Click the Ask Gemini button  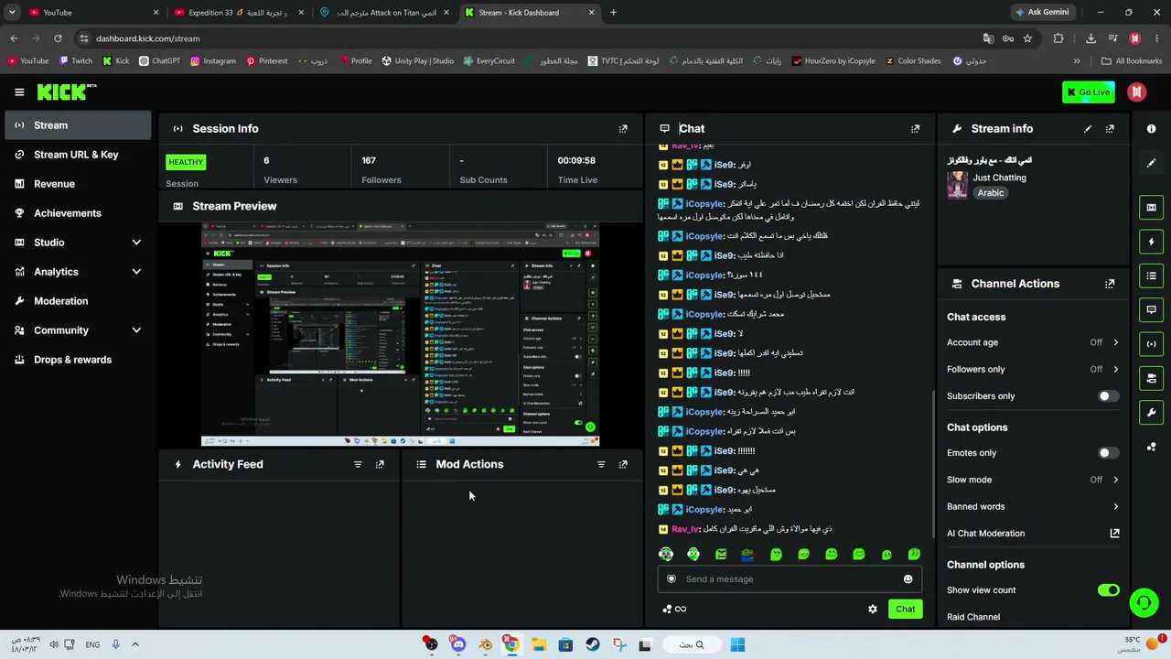coord(1042,13)
